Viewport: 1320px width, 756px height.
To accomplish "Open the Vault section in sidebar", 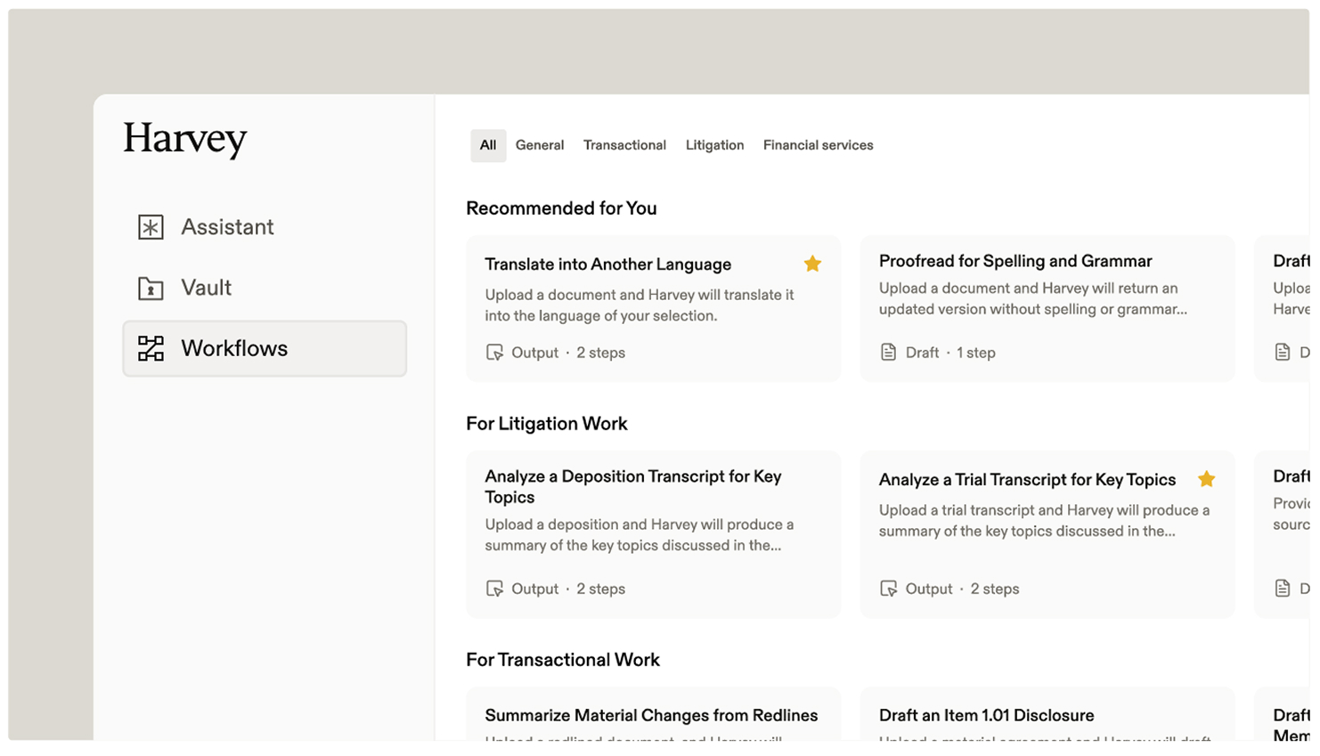I will 206,288.
